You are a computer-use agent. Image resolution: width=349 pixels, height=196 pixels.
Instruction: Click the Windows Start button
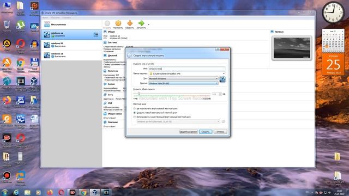(x=5, y=192)
